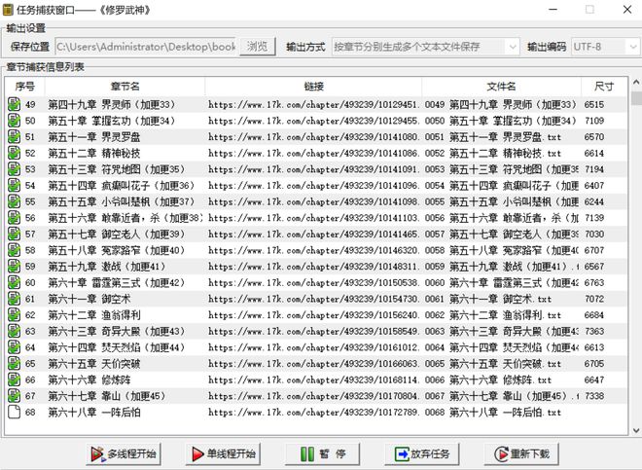The height and width of the screenshot is (470, 642).
Task: Click the status icon for row 64
Action: click(x=15, y=347)
